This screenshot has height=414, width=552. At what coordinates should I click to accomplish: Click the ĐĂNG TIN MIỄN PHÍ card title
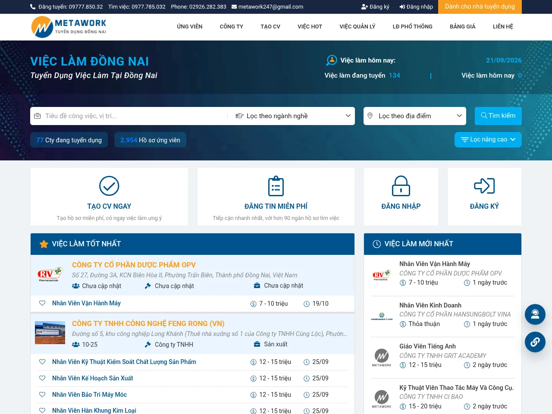(276, 206)
